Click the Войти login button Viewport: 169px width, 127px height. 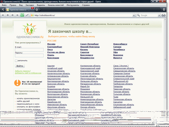click(x=20, y=66)
